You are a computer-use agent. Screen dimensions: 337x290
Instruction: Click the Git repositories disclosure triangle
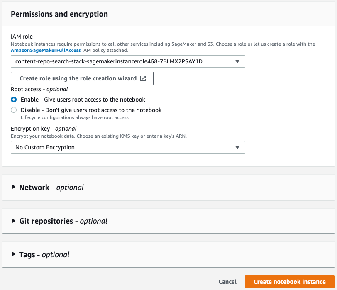click(14, 221)
